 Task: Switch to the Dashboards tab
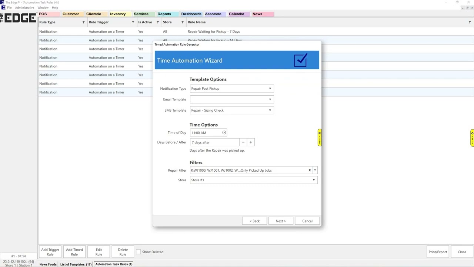click(191, 14)
